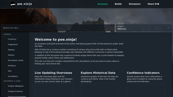Screen dimensions: 173x97
Task: Open the Economy tab
Action: (103, 4)
